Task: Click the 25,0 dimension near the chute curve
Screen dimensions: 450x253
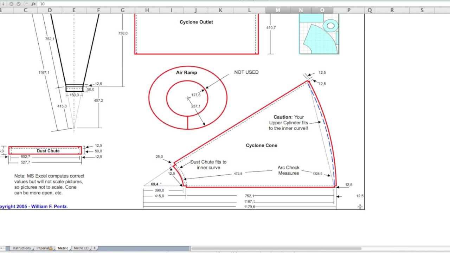Action: [159, 157]
